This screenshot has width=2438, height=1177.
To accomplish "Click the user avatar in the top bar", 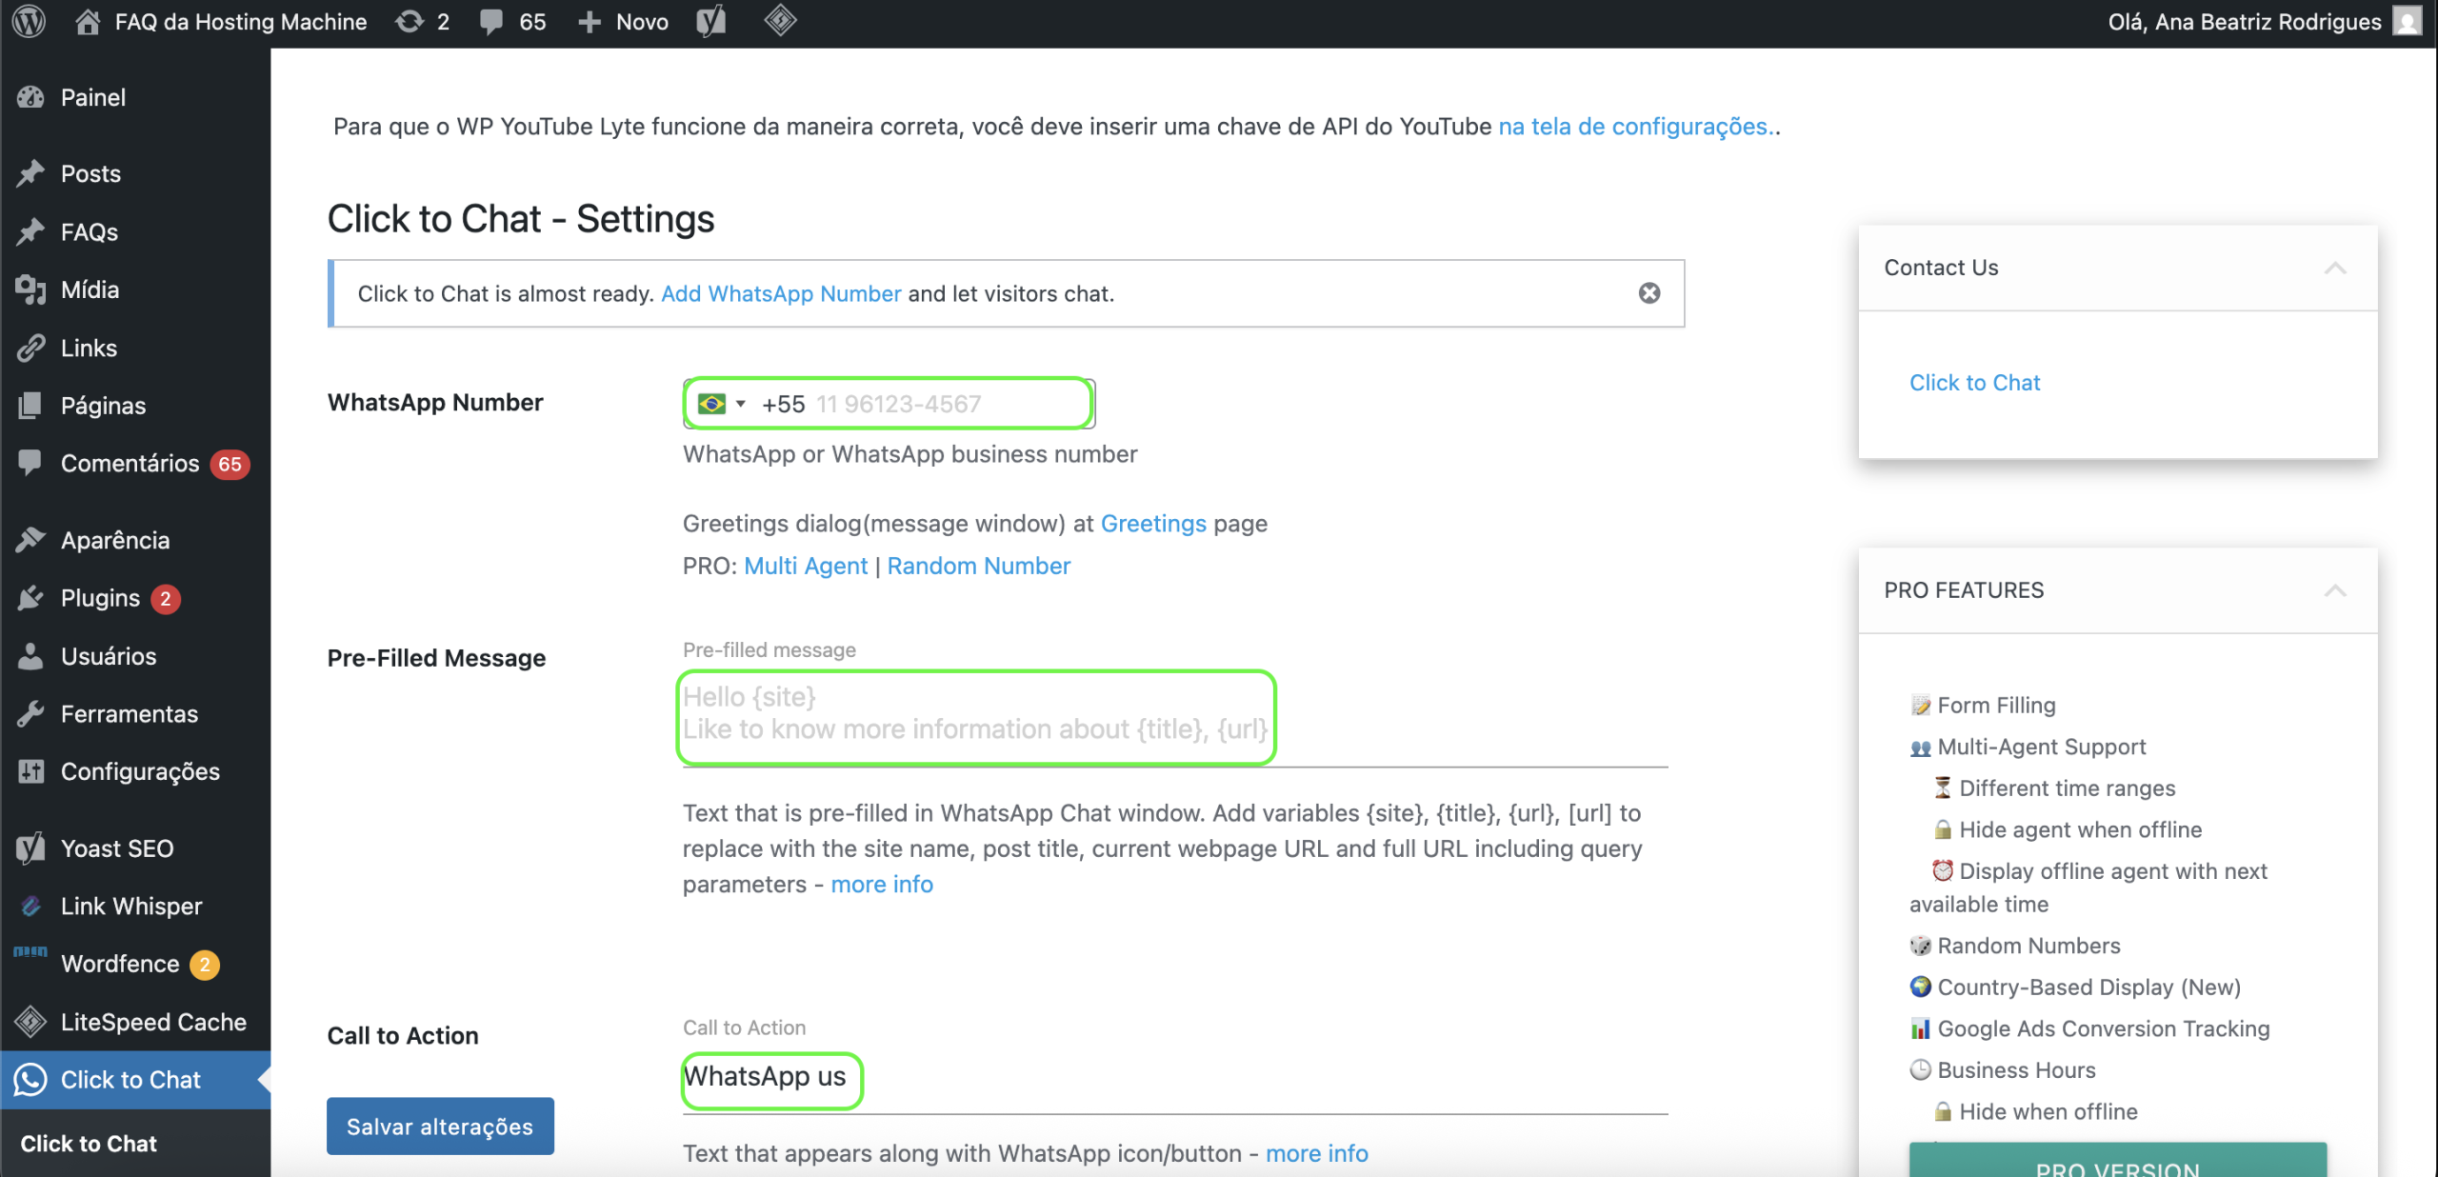I will click(2407, 21).
